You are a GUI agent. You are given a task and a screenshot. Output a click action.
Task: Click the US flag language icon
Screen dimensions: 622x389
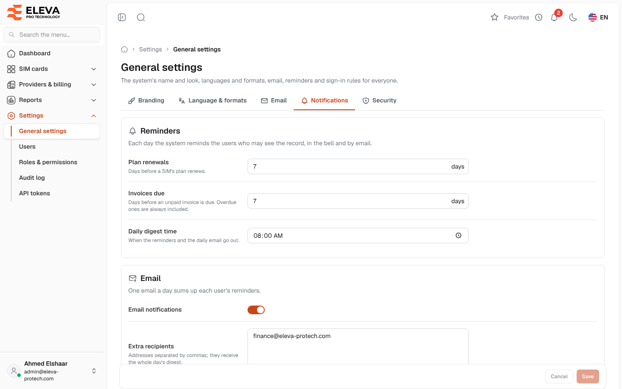click(x=593, y=17)
